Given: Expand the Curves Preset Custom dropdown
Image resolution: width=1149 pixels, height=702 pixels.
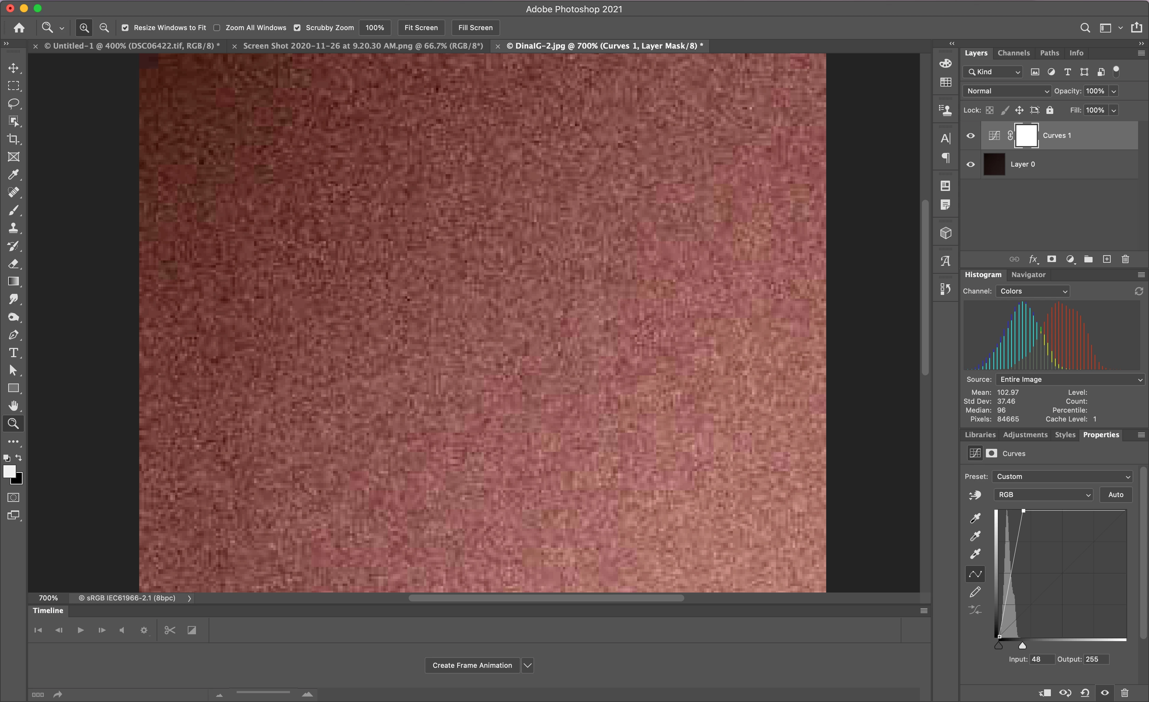Looking at the screenshot, I should coord(1062,476).
